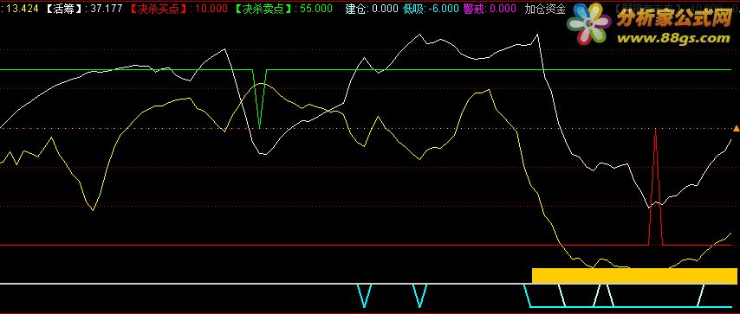Click the second cyan V-shaped dip signal
Viewport: 740px width, 314px height.
420,295
